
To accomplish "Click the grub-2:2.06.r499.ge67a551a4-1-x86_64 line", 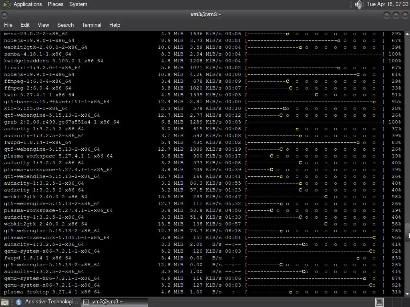I will pos(61,122).
